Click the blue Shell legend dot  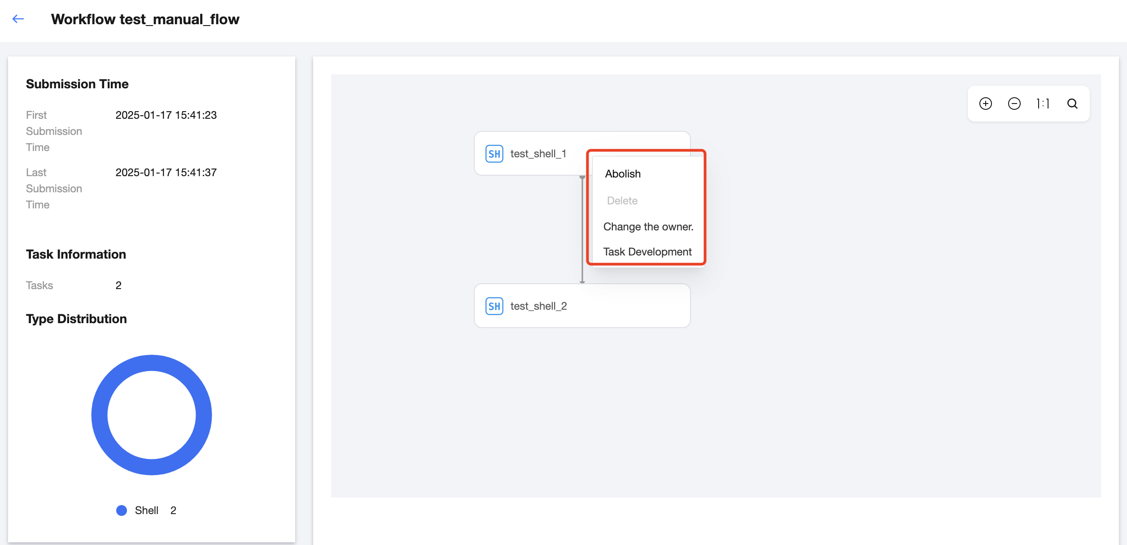pos(122,510)
